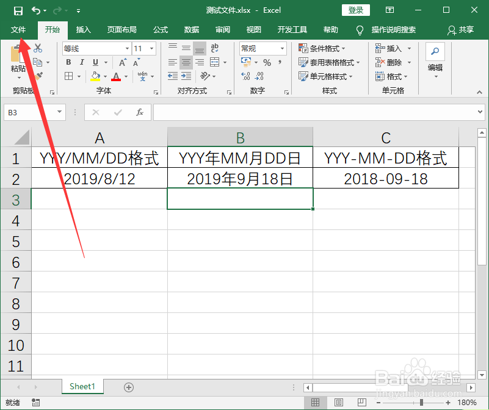Increase decimal places
This screenshot has height=410, width=489.
tap(246, 76)
